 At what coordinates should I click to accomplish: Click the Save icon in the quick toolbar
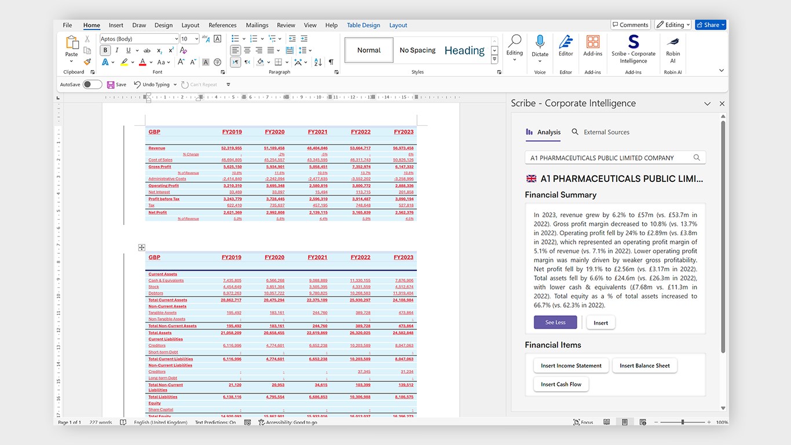pos(111,85)
